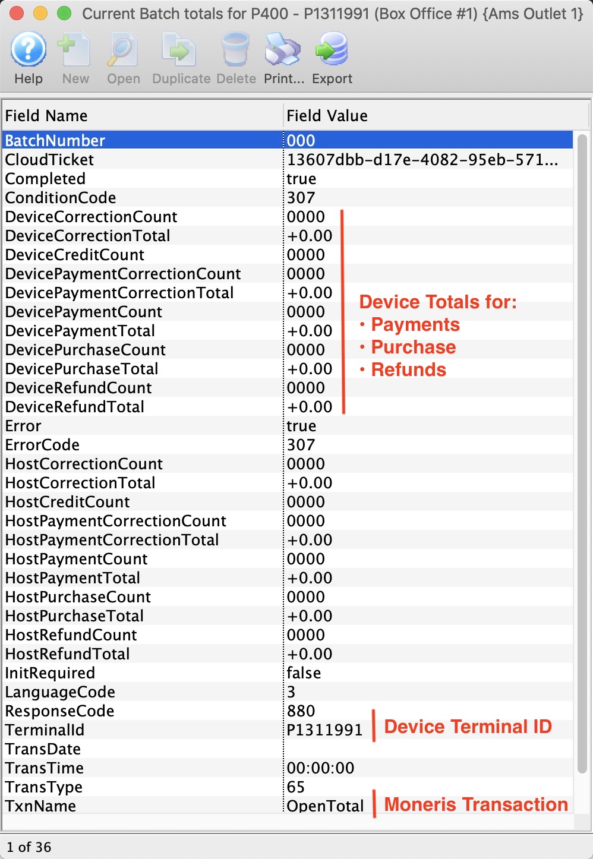
Task: Click the BatchNumber value 000
Action: pos(301,140)
